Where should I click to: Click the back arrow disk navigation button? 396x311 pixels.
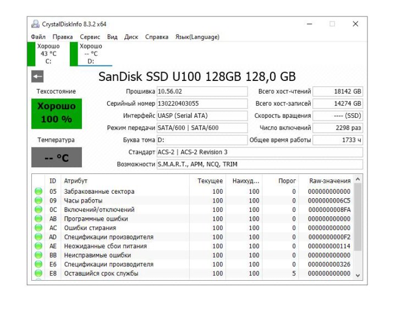coord(37,77)
